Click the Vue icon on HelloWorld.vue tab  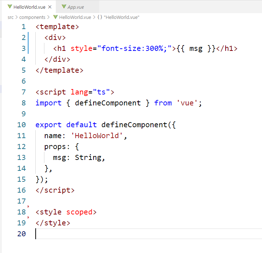[10, 7]
